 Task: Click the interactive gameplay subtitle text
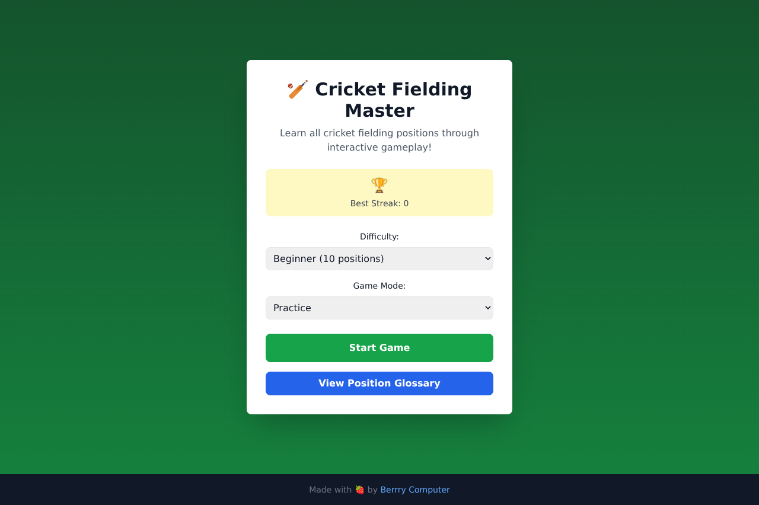pyautogui.click(x=379, y=140)
